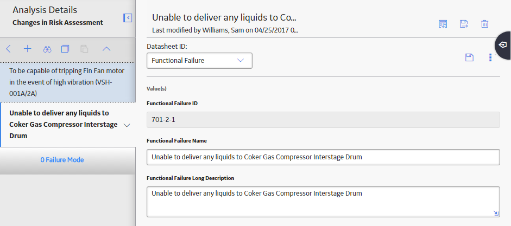Screen dimensions: 511x226
Task: Open the dark side tab icon
Action: point(503,45)
